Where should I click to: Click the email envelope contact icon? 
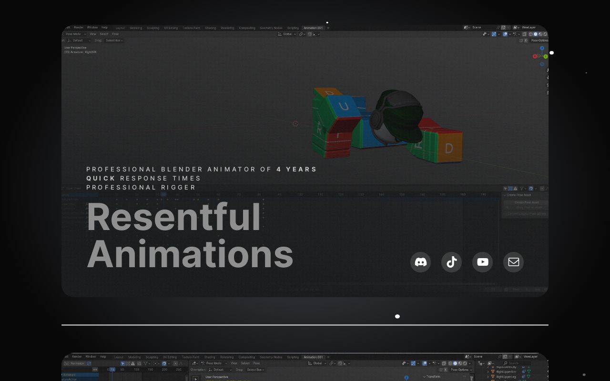click(513, 262)
